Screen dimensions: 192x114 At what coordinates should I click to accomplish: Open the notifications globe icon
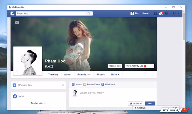(166, 13)
